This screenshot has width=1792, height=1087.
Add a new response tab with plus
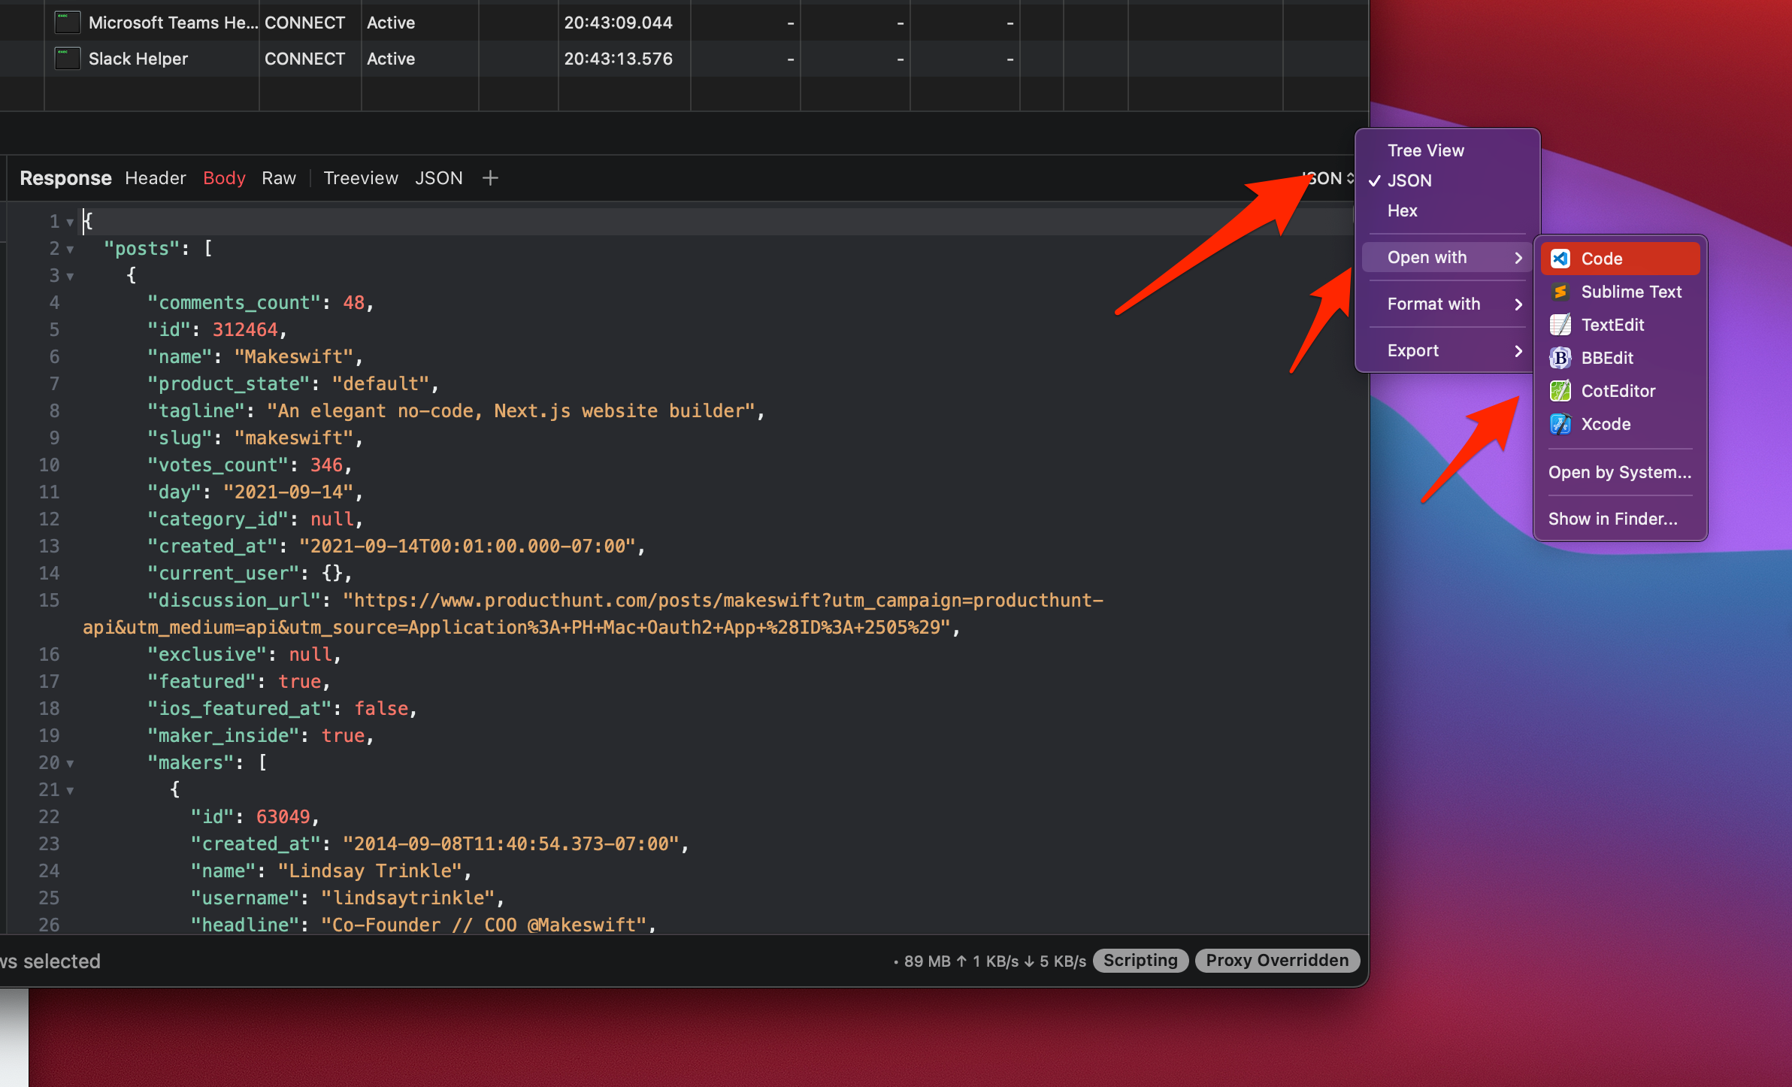490,178
